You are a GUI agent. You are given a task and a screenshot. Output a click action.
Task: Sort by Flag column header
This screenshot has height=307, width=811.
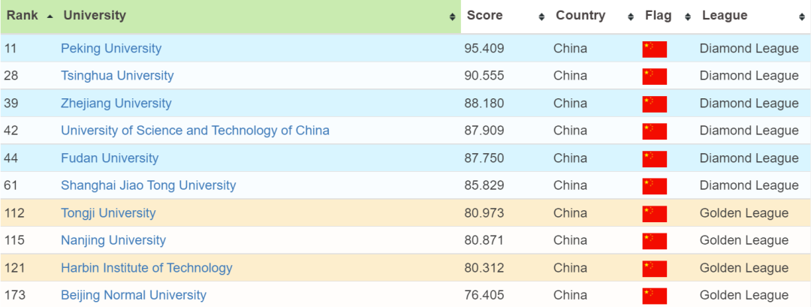tap(659, 16)
